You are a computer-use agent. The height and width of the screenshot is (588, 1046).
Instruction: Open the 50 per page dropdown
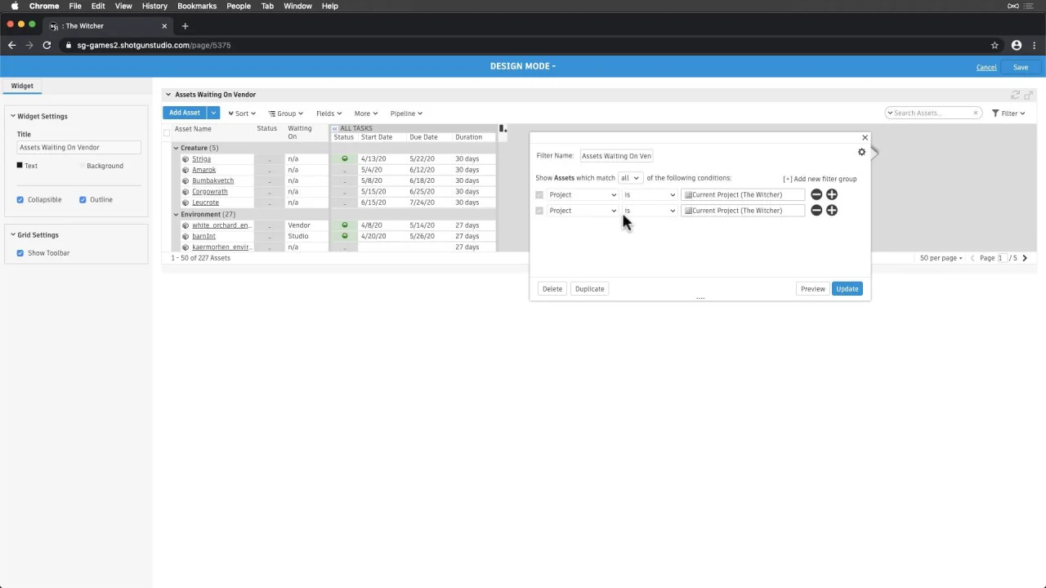[941, 258]
